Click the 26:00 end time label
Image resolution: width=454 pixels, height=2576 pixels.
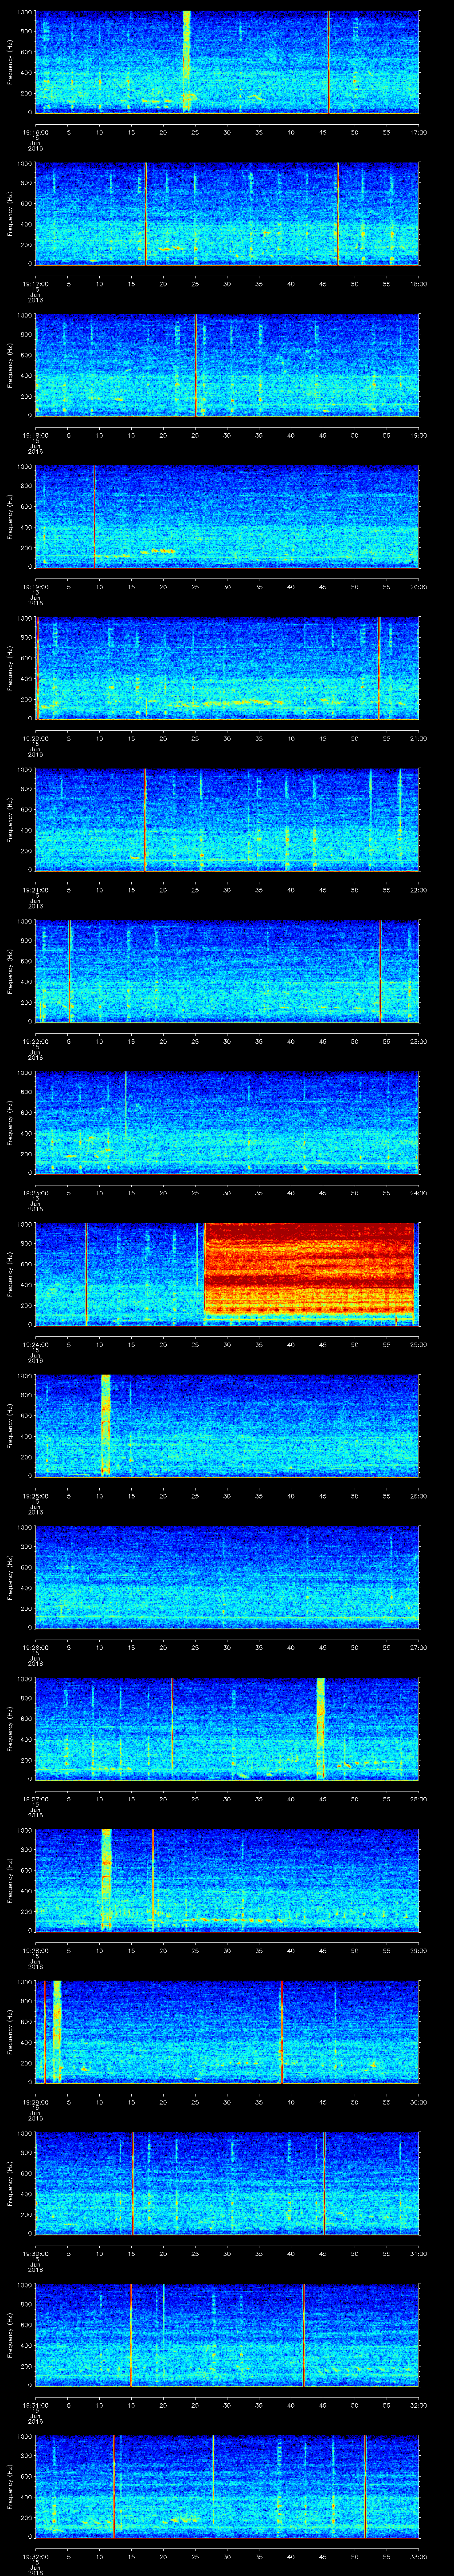[x=418, y=1495]
